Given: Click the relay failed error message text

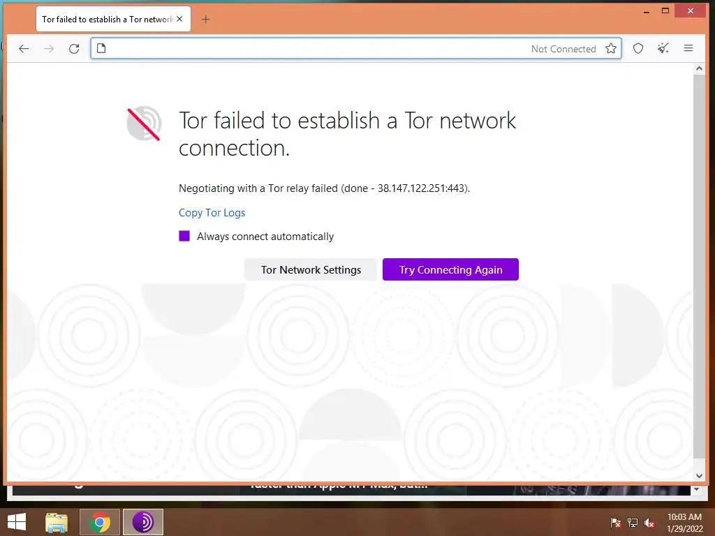Looking at the screenshot, I should (324, 188).
